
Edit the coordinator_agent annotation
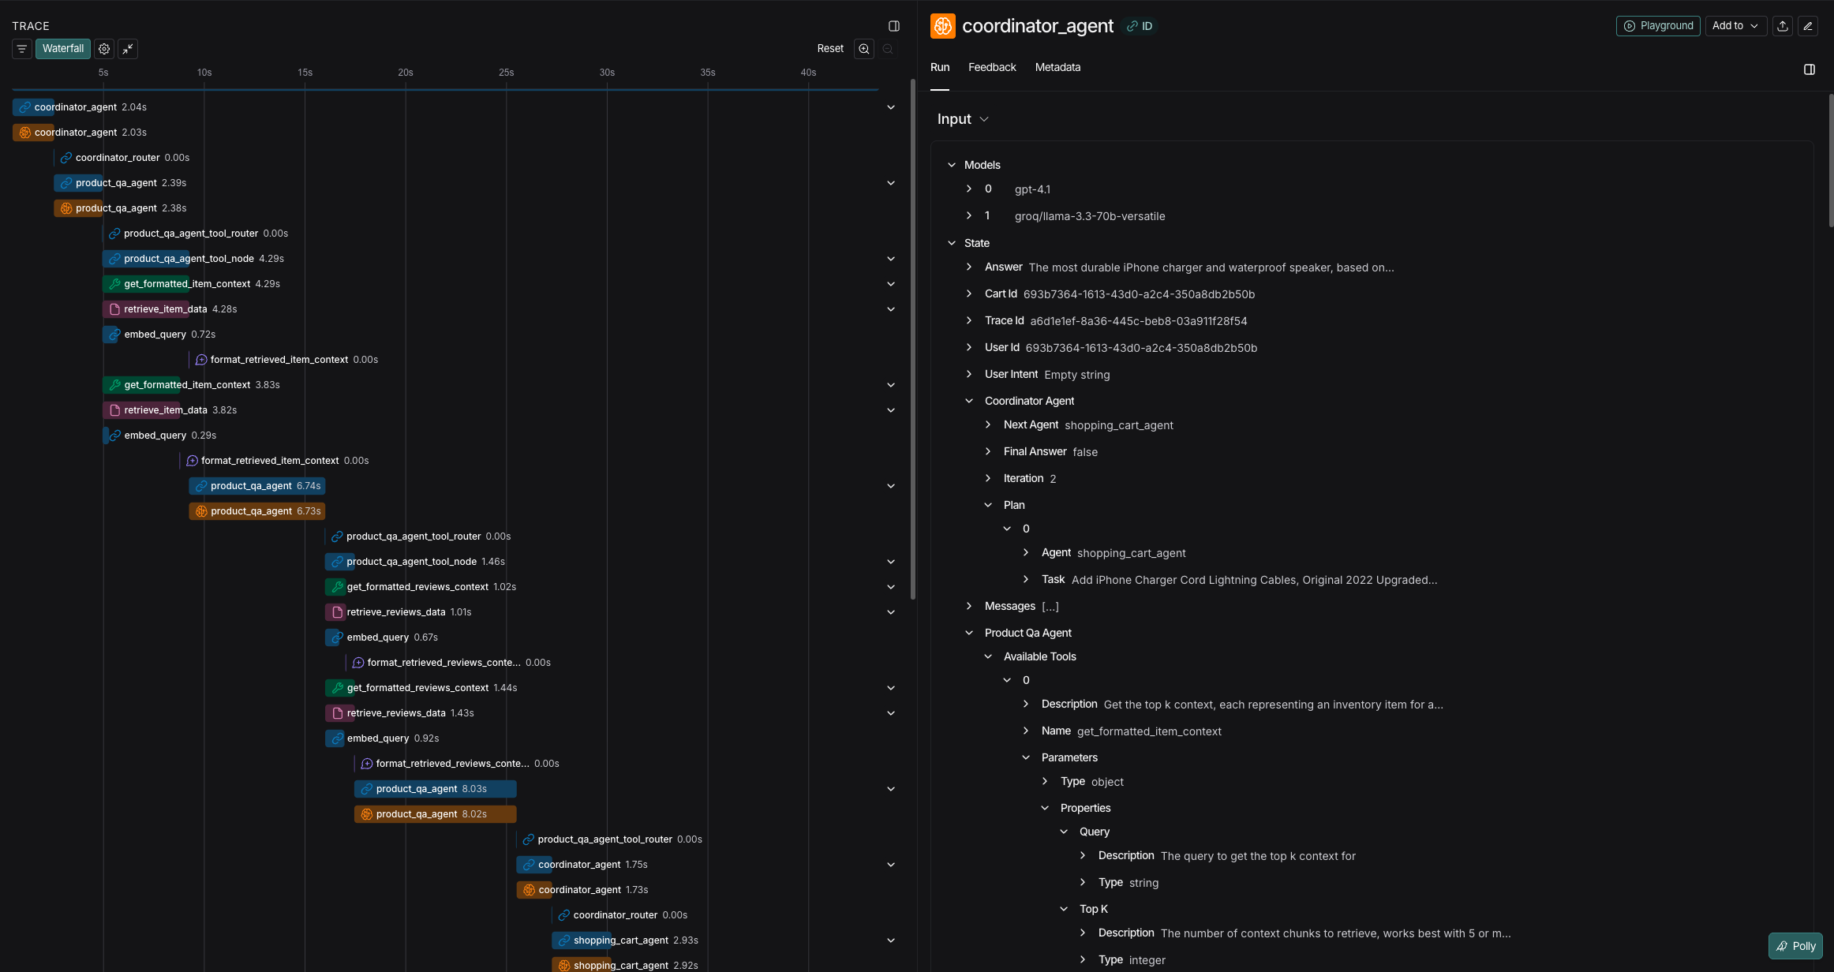point(1808,25)
